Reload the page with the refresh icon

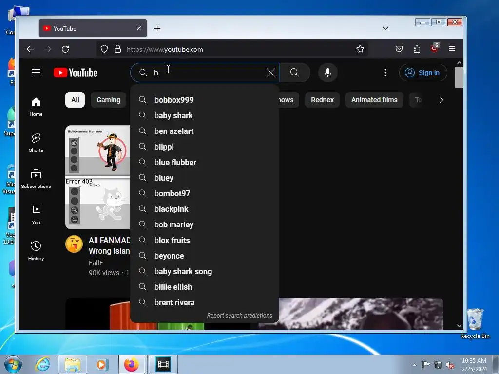65,49
